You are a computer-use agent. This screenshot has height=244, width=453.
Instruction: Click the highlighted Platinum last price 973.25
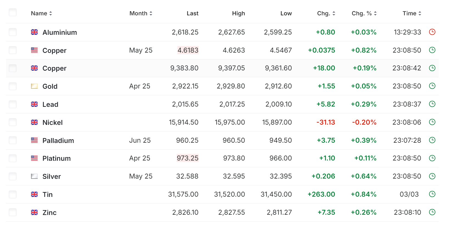point(187,158)
